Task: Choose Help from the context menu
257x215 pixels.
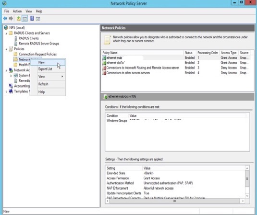Action: coord(48,92)
